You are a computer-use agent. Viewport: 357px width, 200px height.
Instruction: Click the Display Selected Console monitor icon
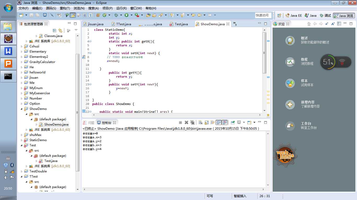coord(239,122)
